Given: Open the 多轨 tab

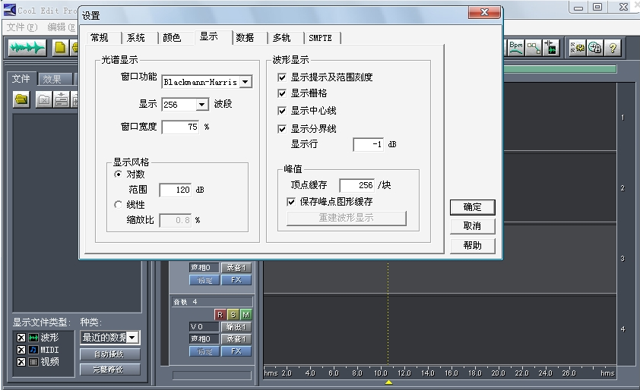Looking at the screenshot, I should tap(282, 38).
